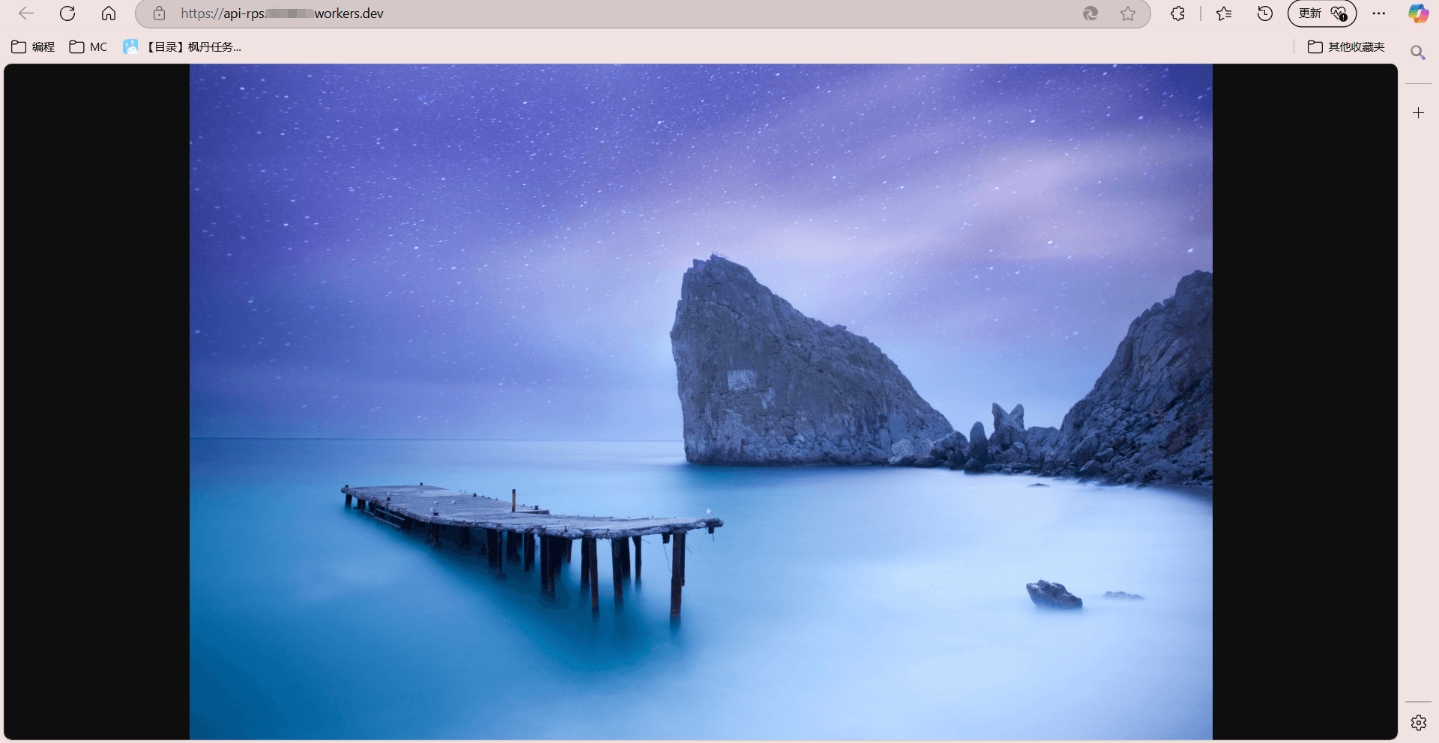Viewport: 1439px width, 743px height.
Task: Expand the MC bookmarks folder
Action: click(x=88, y=46)
